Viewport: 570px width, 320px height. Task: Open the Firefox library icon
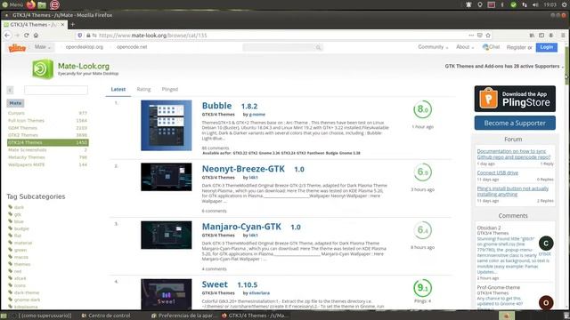532,36
